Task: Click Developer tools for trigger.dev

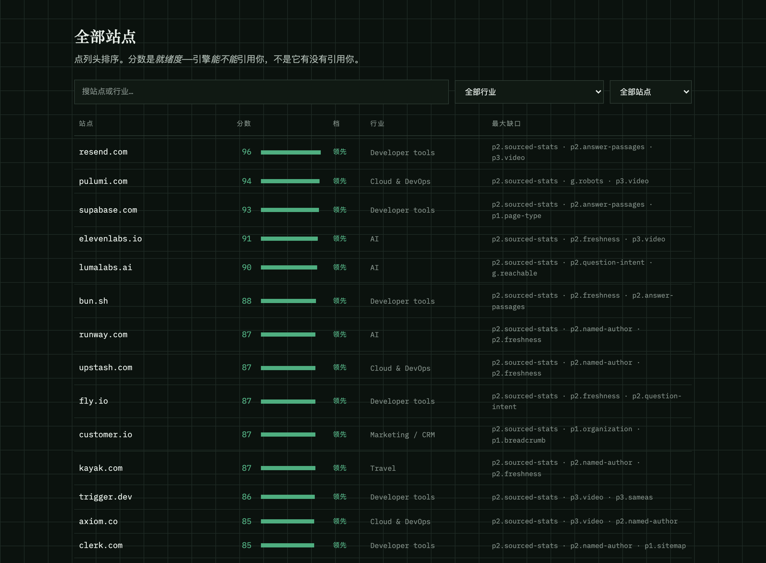Action: click(x=402, y=497)
